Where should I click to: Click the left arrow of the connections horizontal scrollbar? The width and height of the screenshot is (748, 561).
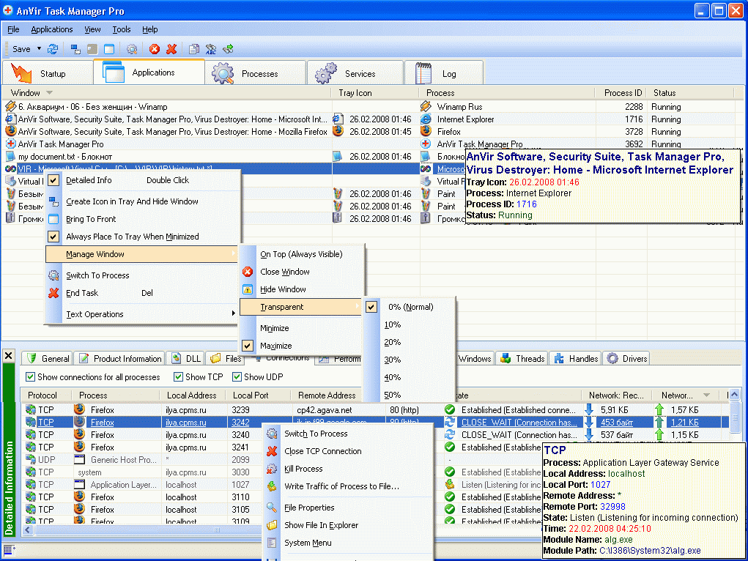(27, 530)
